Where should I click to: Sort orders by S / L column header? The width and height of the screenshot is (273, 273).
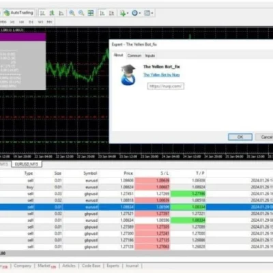tap(164, 173)
